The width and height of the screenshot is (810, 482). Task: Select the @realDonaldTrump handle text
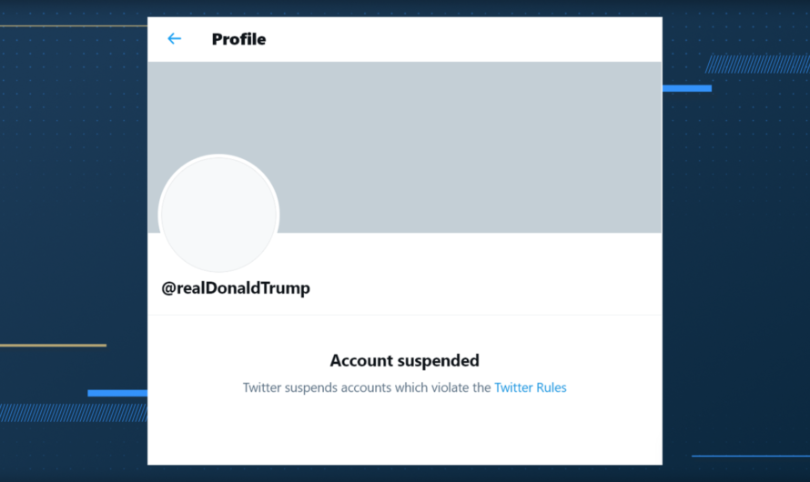[x=236, y=288]
